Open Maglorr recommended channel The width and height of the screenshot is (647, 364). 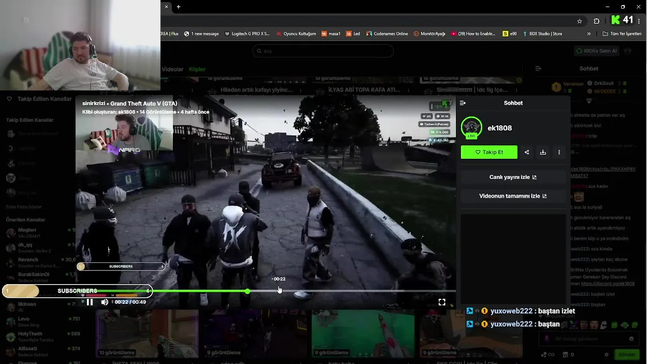click(x=38, y=233)
